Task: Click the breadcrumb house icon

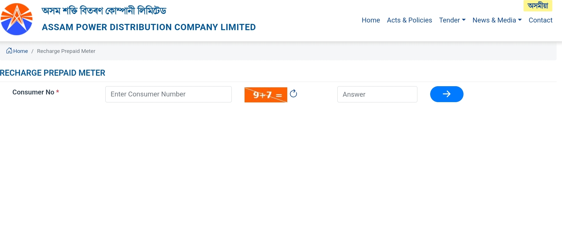Action: click(9, 51)
